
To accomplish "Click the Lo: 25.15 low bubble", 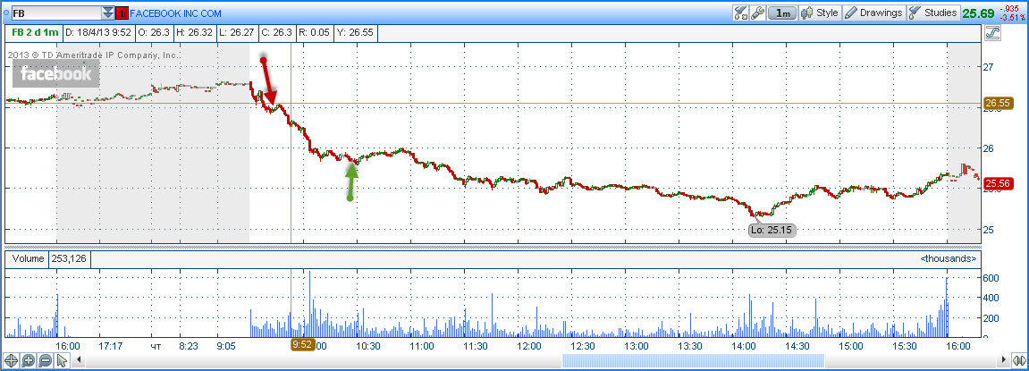I will [x=773, y=230].
